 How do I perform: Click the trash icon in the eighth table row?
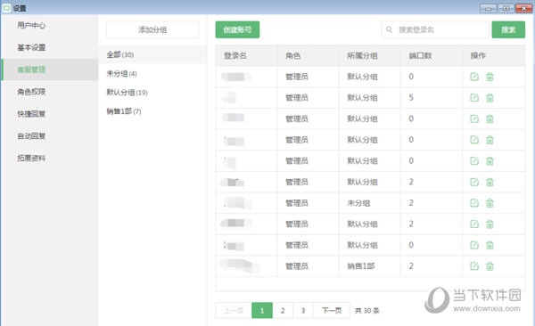pos(490,224)
